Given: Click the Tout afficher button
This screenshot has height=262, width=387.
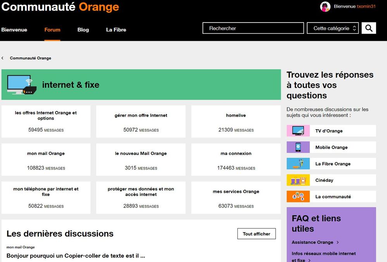Looking at the screenshot, I should pos(256,234).
